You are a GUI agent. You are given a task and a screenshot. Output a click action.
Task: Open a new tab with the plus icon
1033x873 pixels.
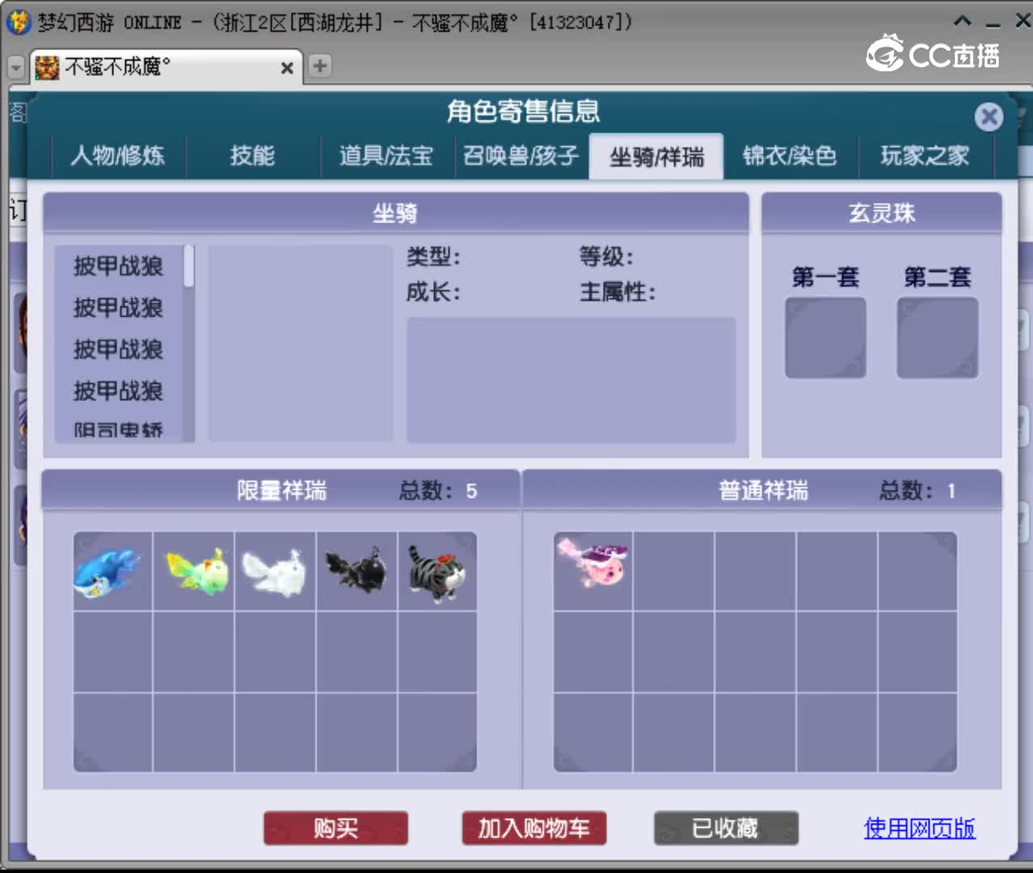click(x=320, y=65)
